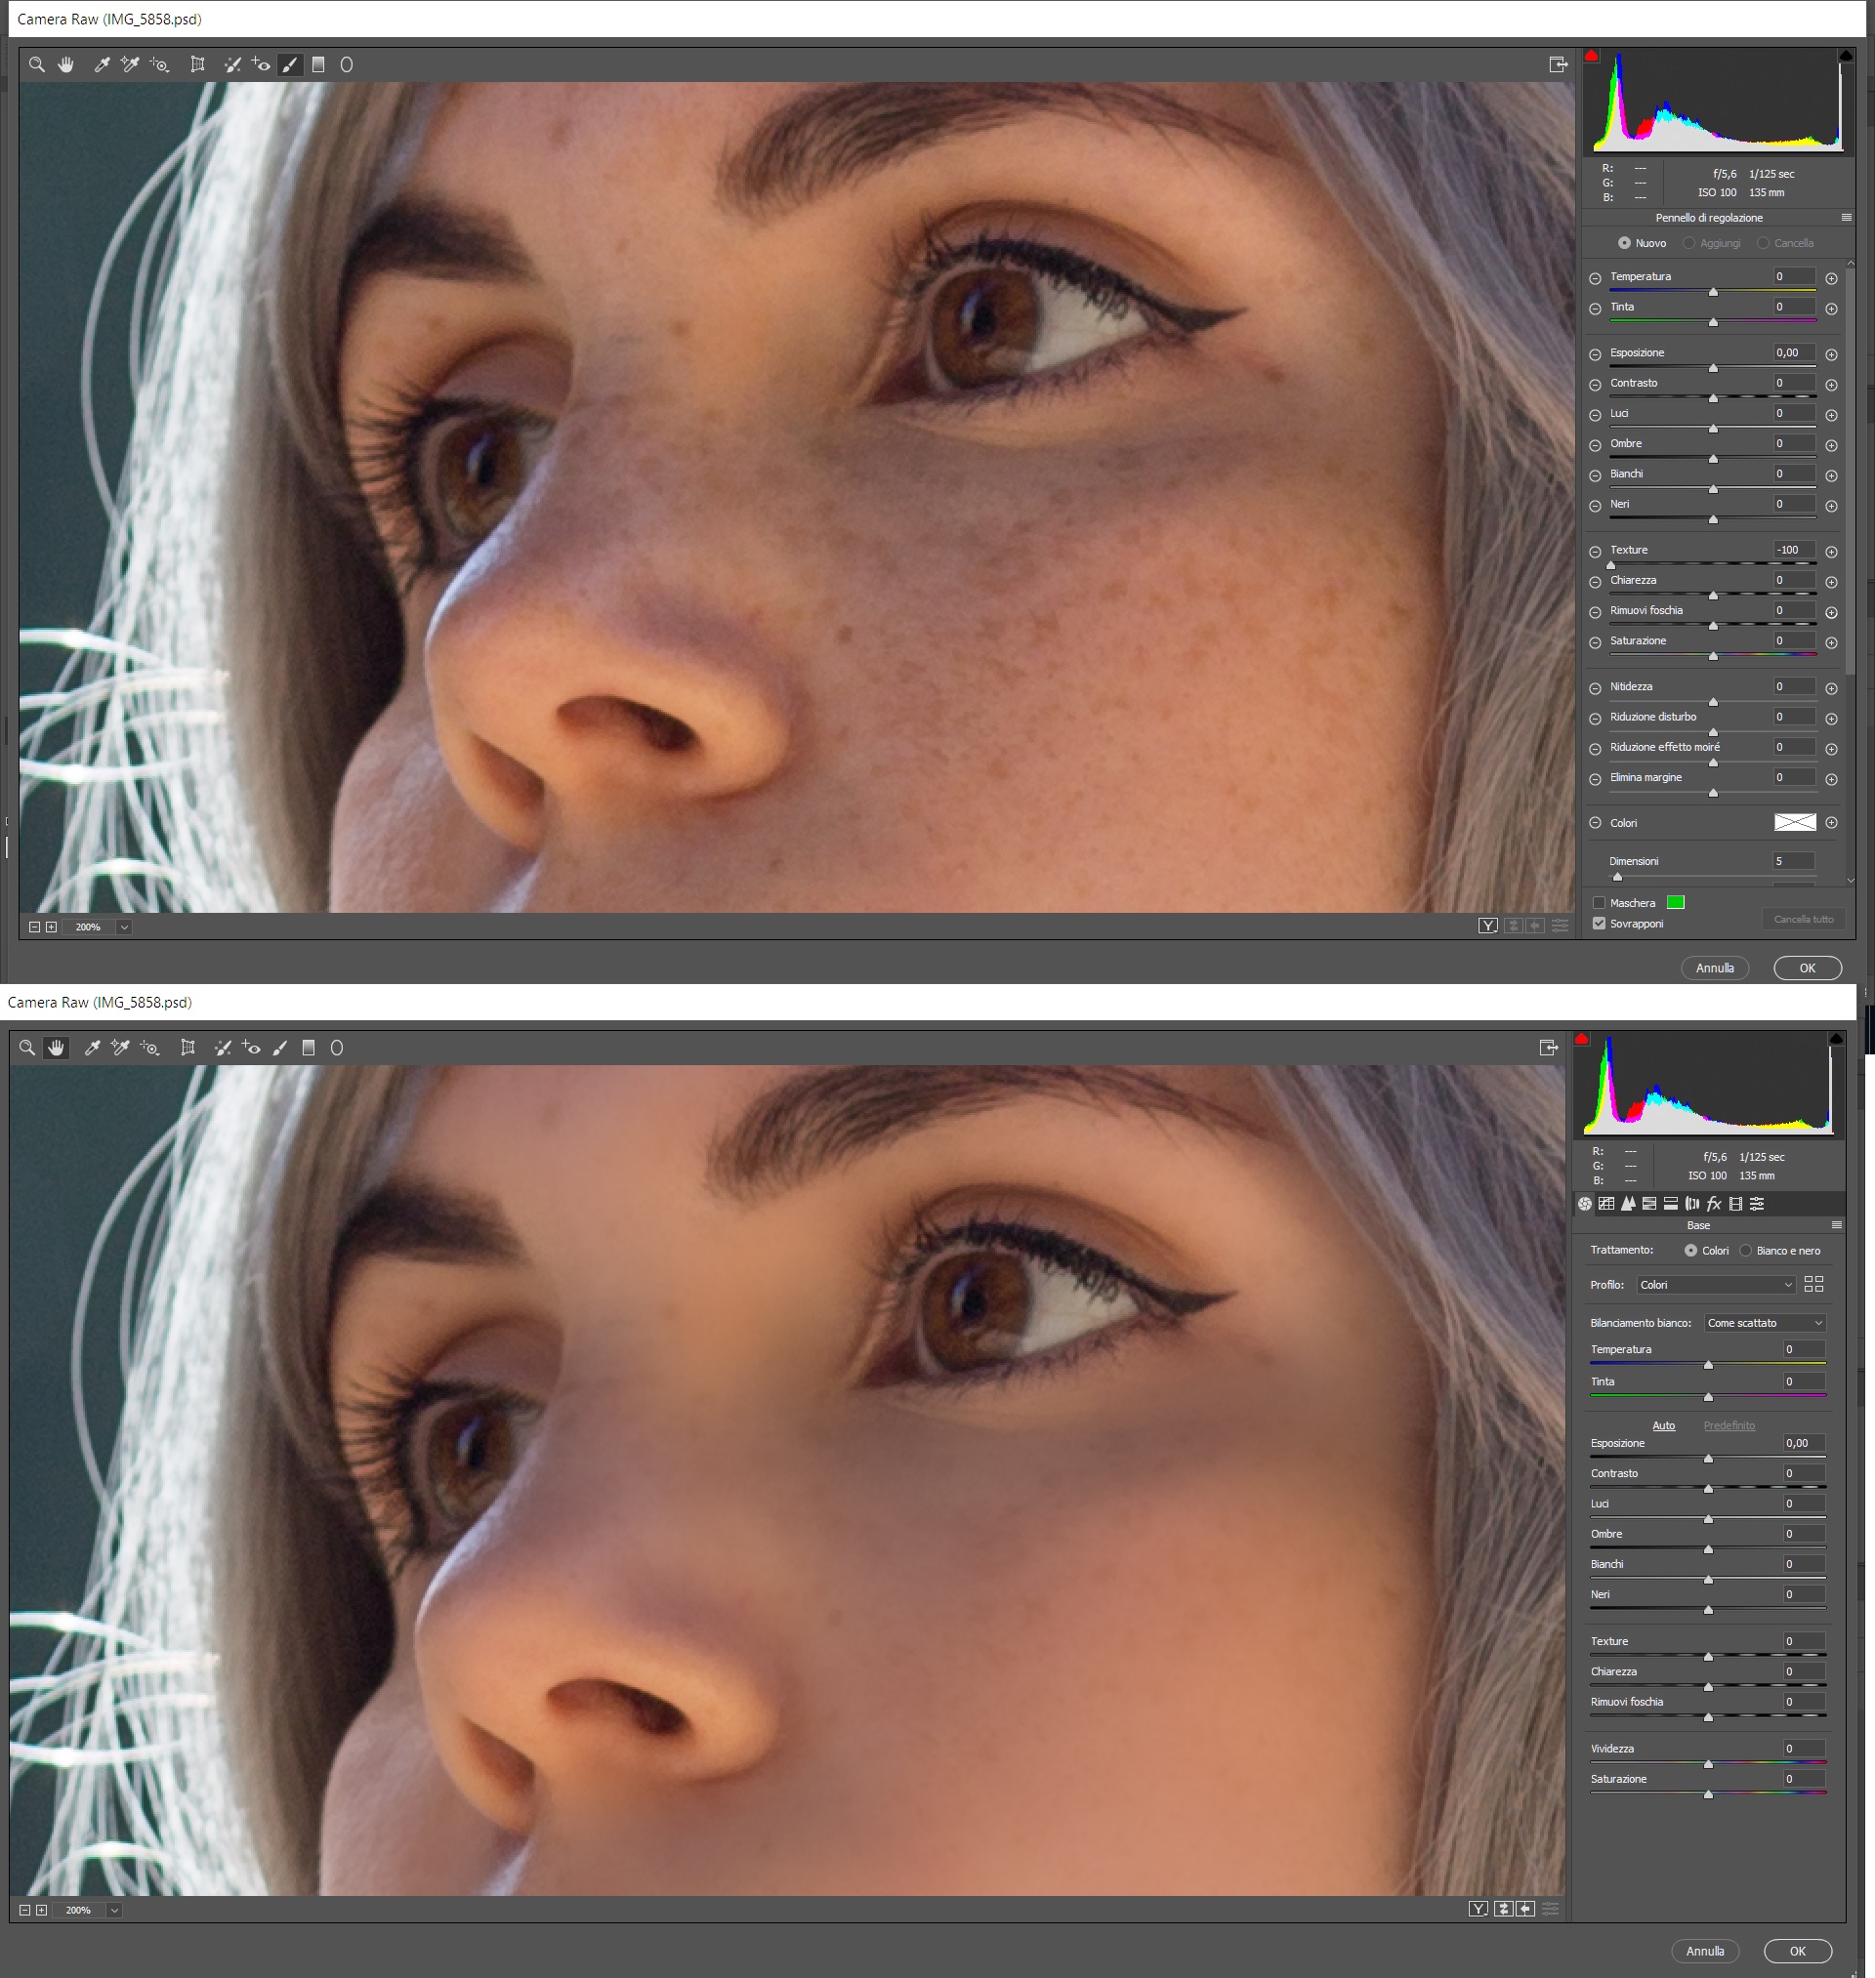Switch to the Camera Calibration tab (film icon)
Screen dimensions: 1875x1978
tap(1736, 1204)
